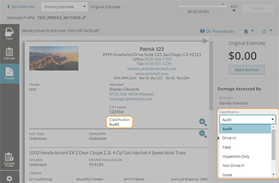
Task: Collapse preview with double chevron icon
Action: click(205, 41)
